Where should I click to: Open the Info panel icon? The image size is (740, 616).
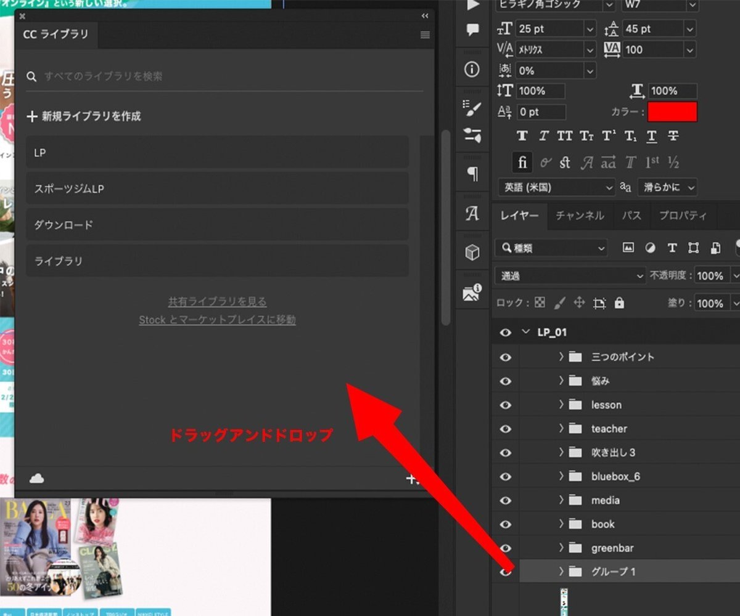point(472,70)
